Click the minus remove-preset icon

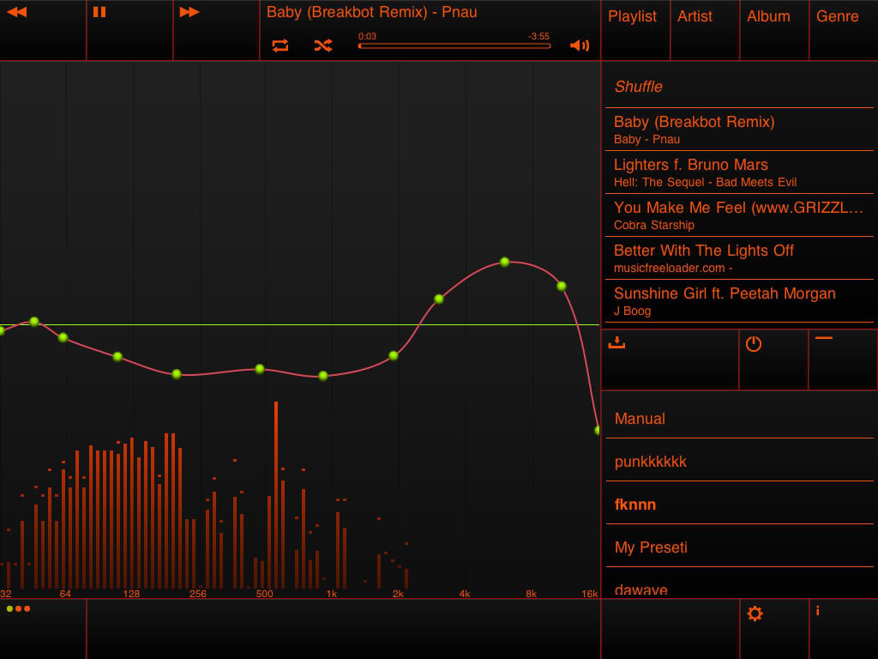coord(824,338)
